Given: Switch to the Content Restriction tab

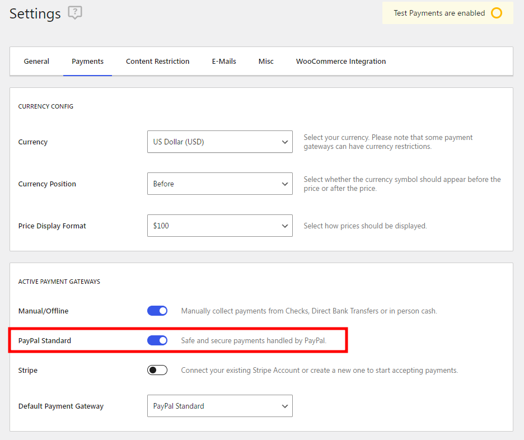Looking at the screenshot, I should [x=158, y=62].
